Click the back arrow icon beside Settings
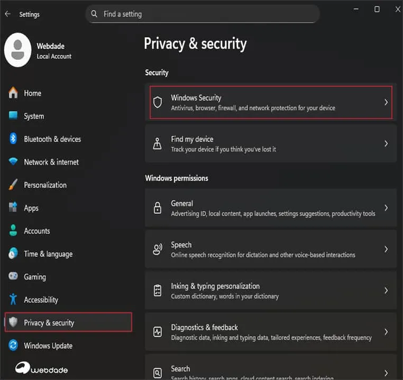Screen dimensions: 403x380 click(8, 14)
